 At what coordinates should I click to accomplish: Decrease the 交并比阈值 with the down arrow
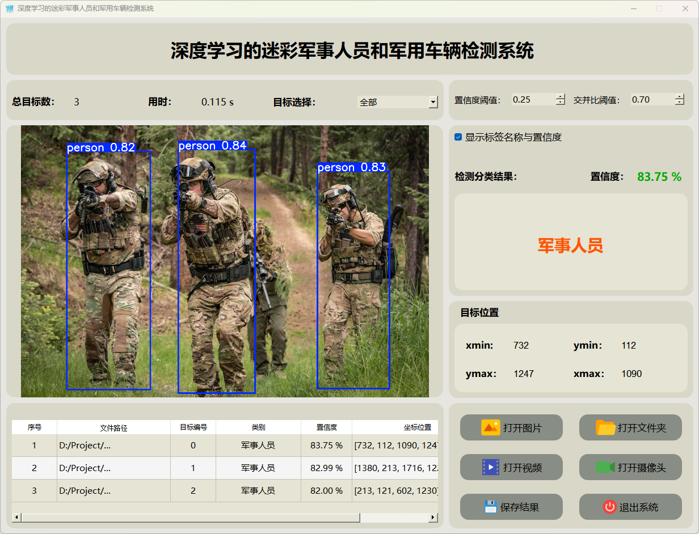680,103
